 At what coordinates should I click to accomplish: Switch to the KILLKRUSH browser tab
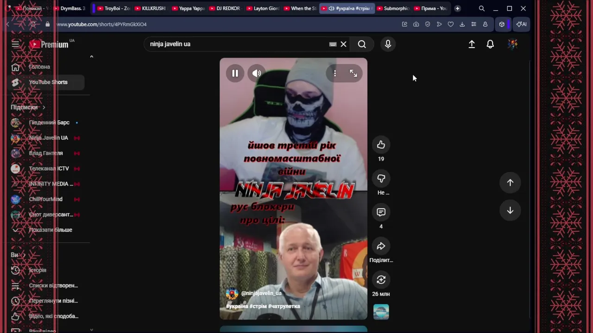(x=150, y=8)
